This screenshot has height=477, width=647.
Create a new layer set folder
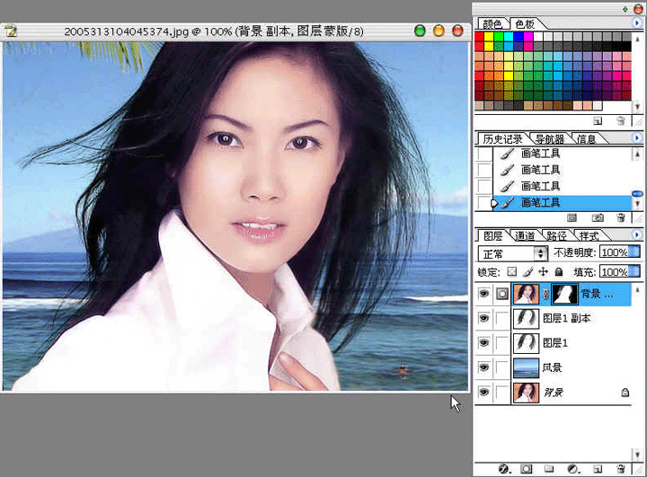coord(548,469)
